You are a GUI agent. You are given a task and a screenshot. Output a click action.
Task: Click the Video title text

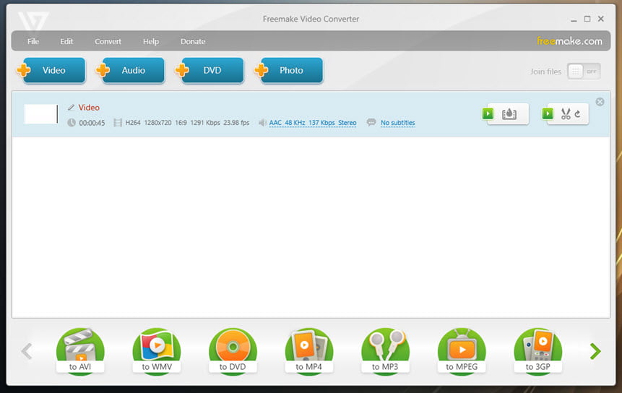tap(89, 108)
